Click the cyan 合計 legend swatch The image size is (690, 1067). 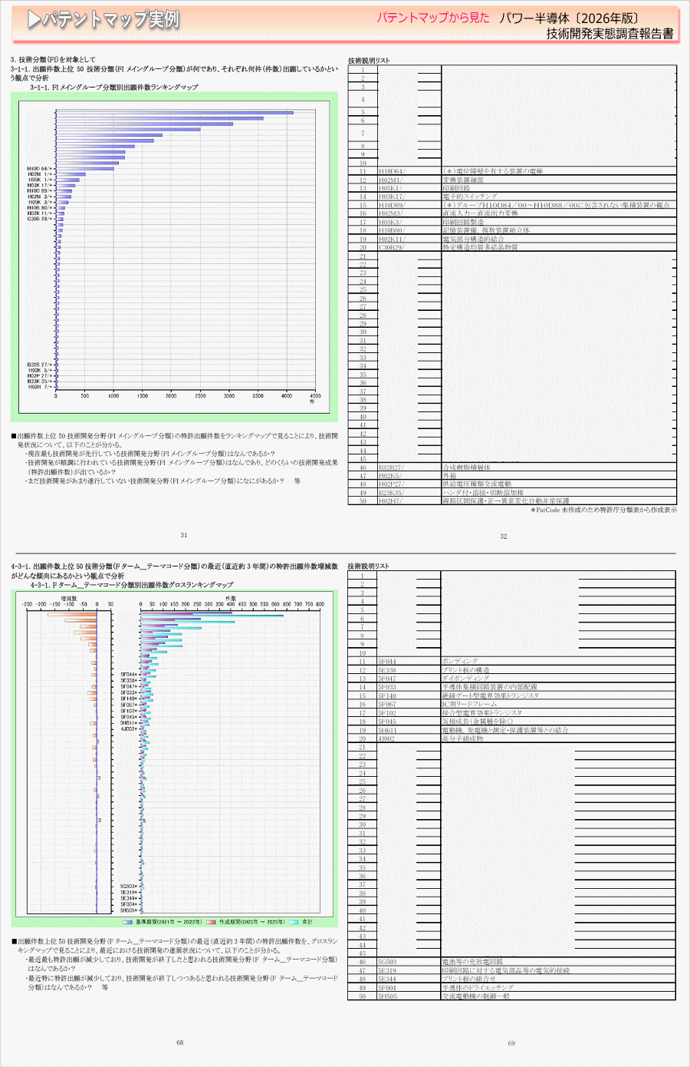pos(294,922)
